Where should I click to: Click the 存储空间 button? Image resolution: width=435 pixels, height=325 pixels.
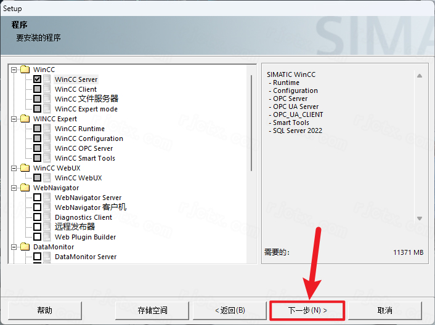coord(152,310)
